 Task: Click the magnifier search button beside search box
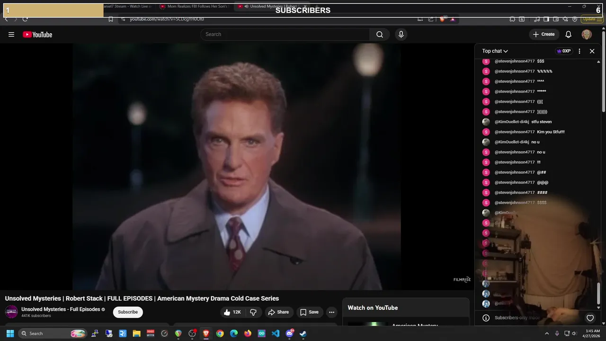click(380, 34)
